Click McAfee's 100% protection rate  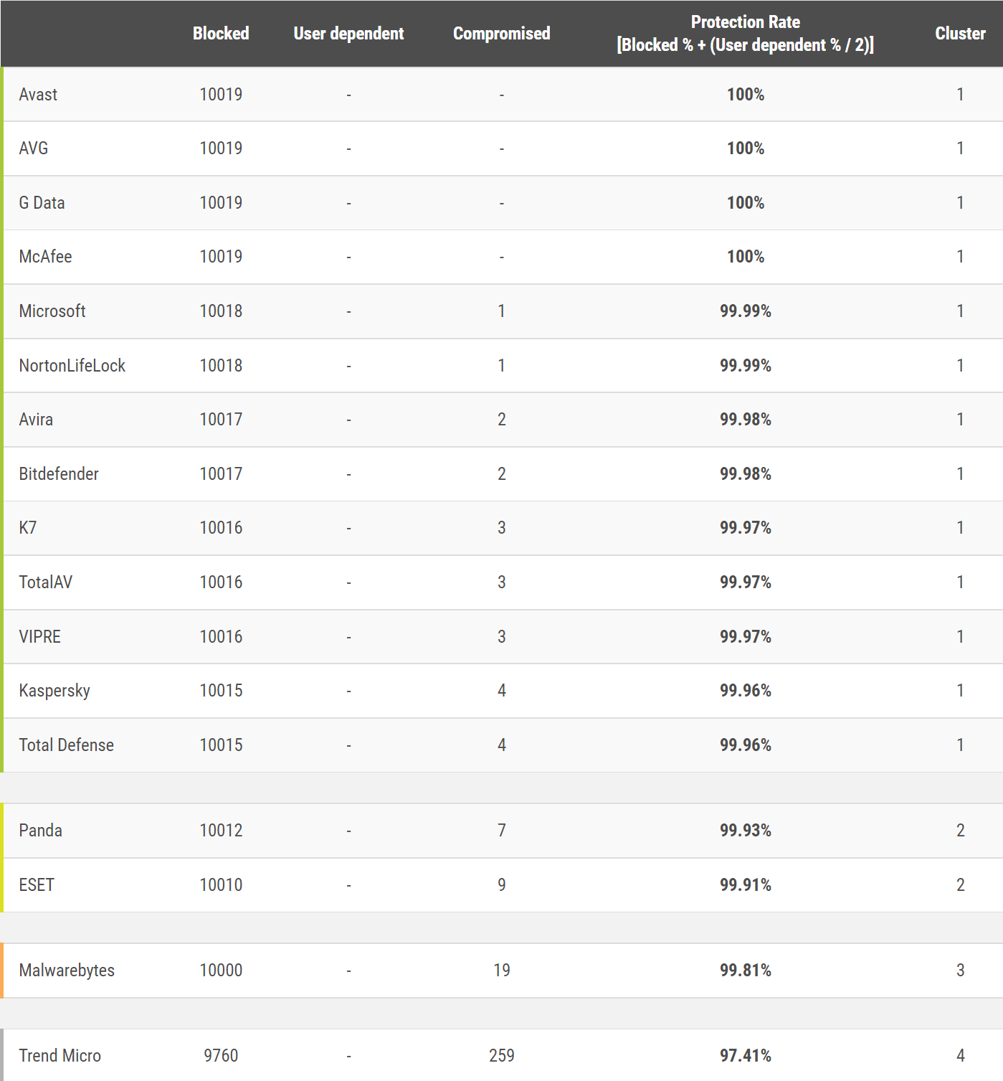(x=745, y=257)
